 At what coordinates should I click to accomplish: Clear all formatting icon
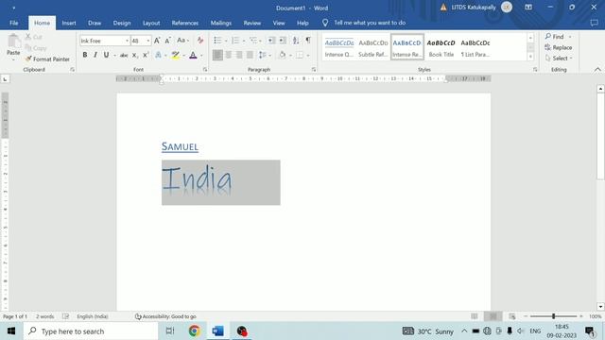[199, 41]
